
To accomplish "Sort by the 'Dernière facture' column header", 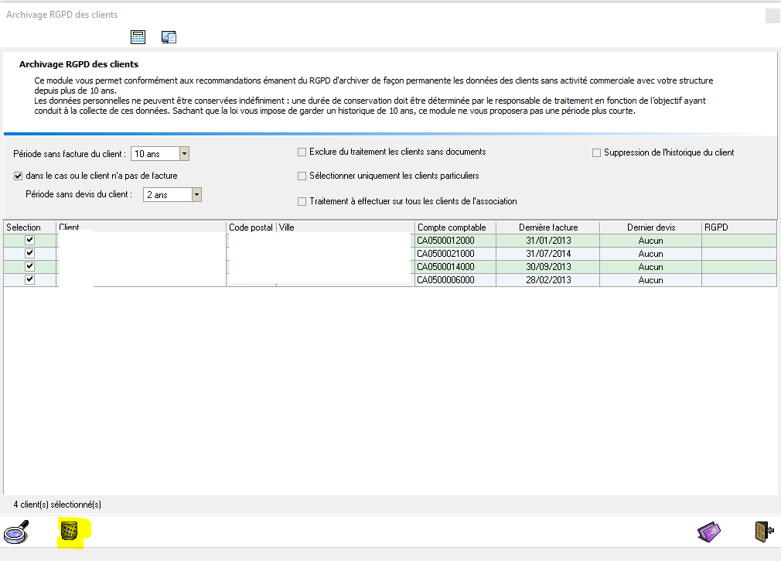I will pos(548,227).
